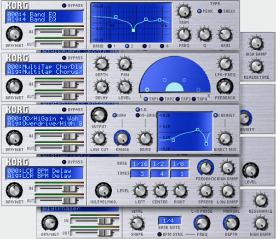Click the LOW CUT knob in the Overdrive panel

tap(99, 139)
